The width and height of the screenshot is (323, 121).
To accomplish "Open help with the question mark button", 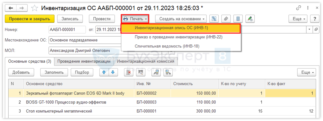I will (315, 19).
